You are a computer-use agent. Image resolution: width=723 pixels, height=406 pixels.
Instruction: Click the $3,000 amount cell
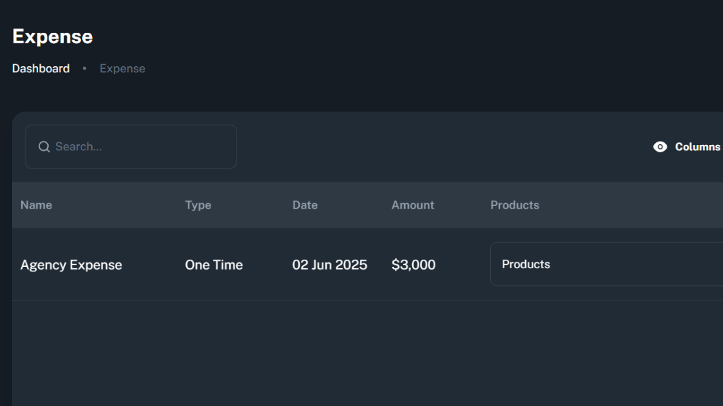413,265
